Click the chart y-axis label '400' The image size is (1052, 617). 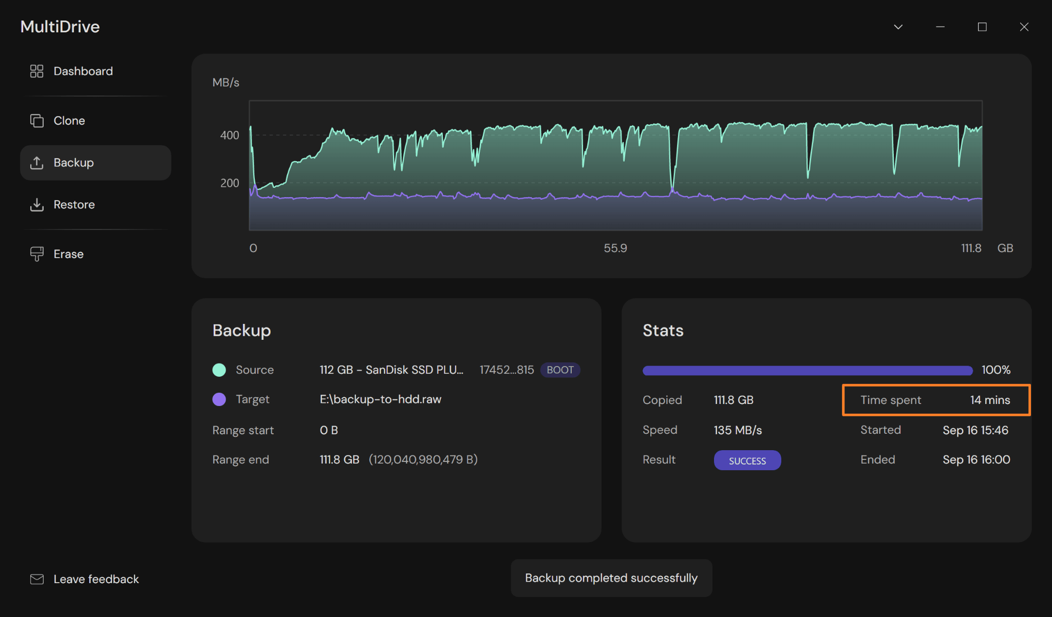[230, 136]
